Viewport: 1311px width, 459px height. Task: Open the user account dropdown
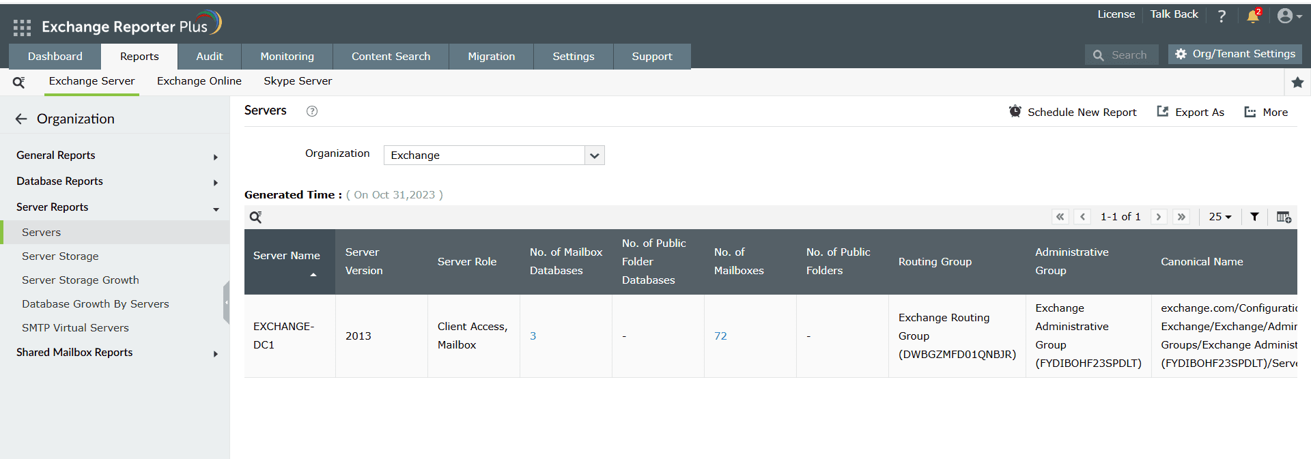coord(1288,16)
